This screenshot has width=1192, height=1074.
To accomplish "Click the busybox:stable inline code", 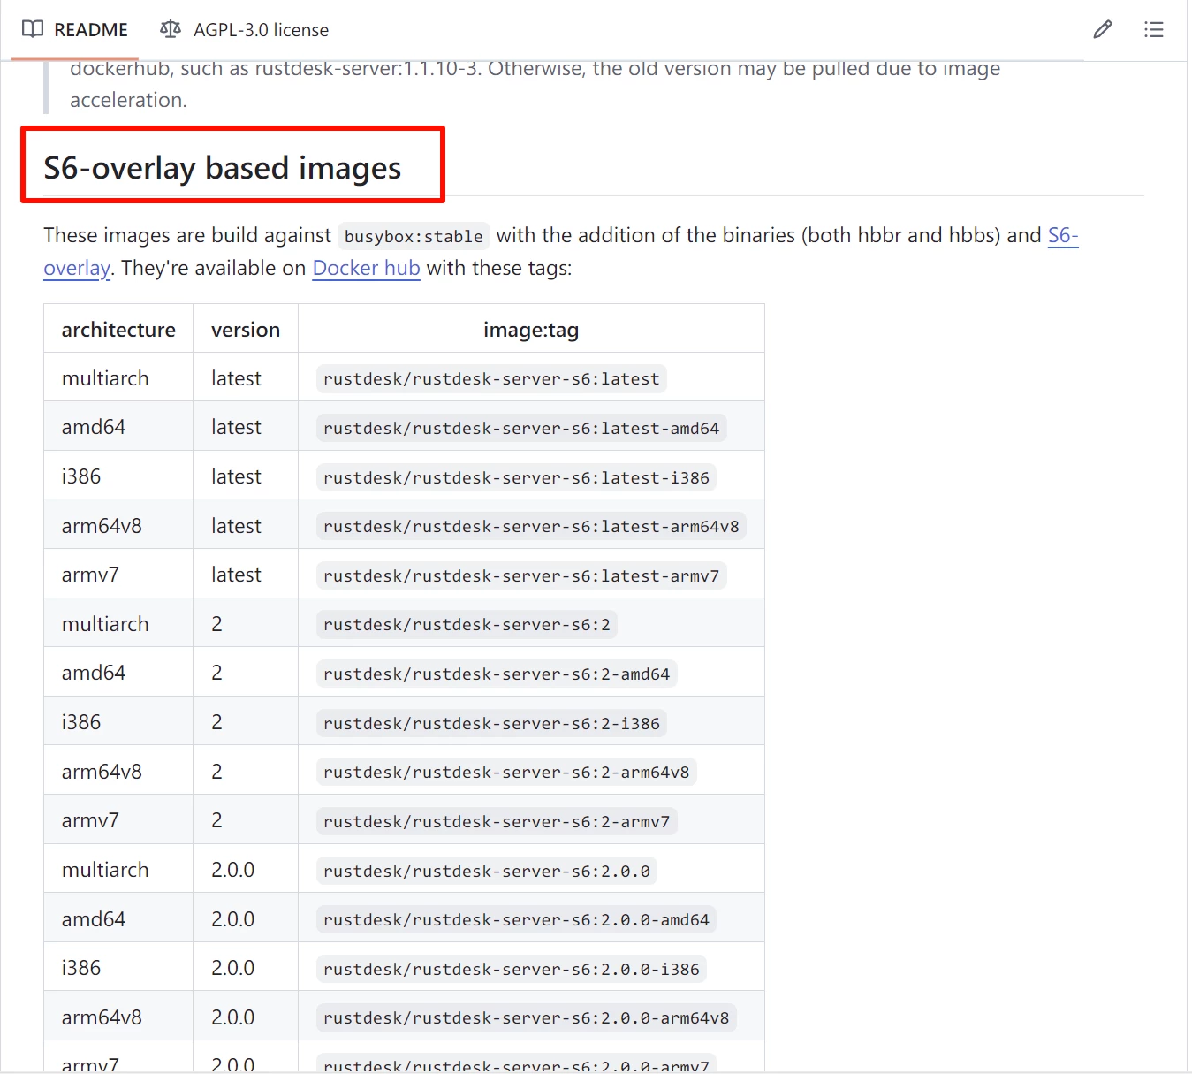I will pos(414,237).
